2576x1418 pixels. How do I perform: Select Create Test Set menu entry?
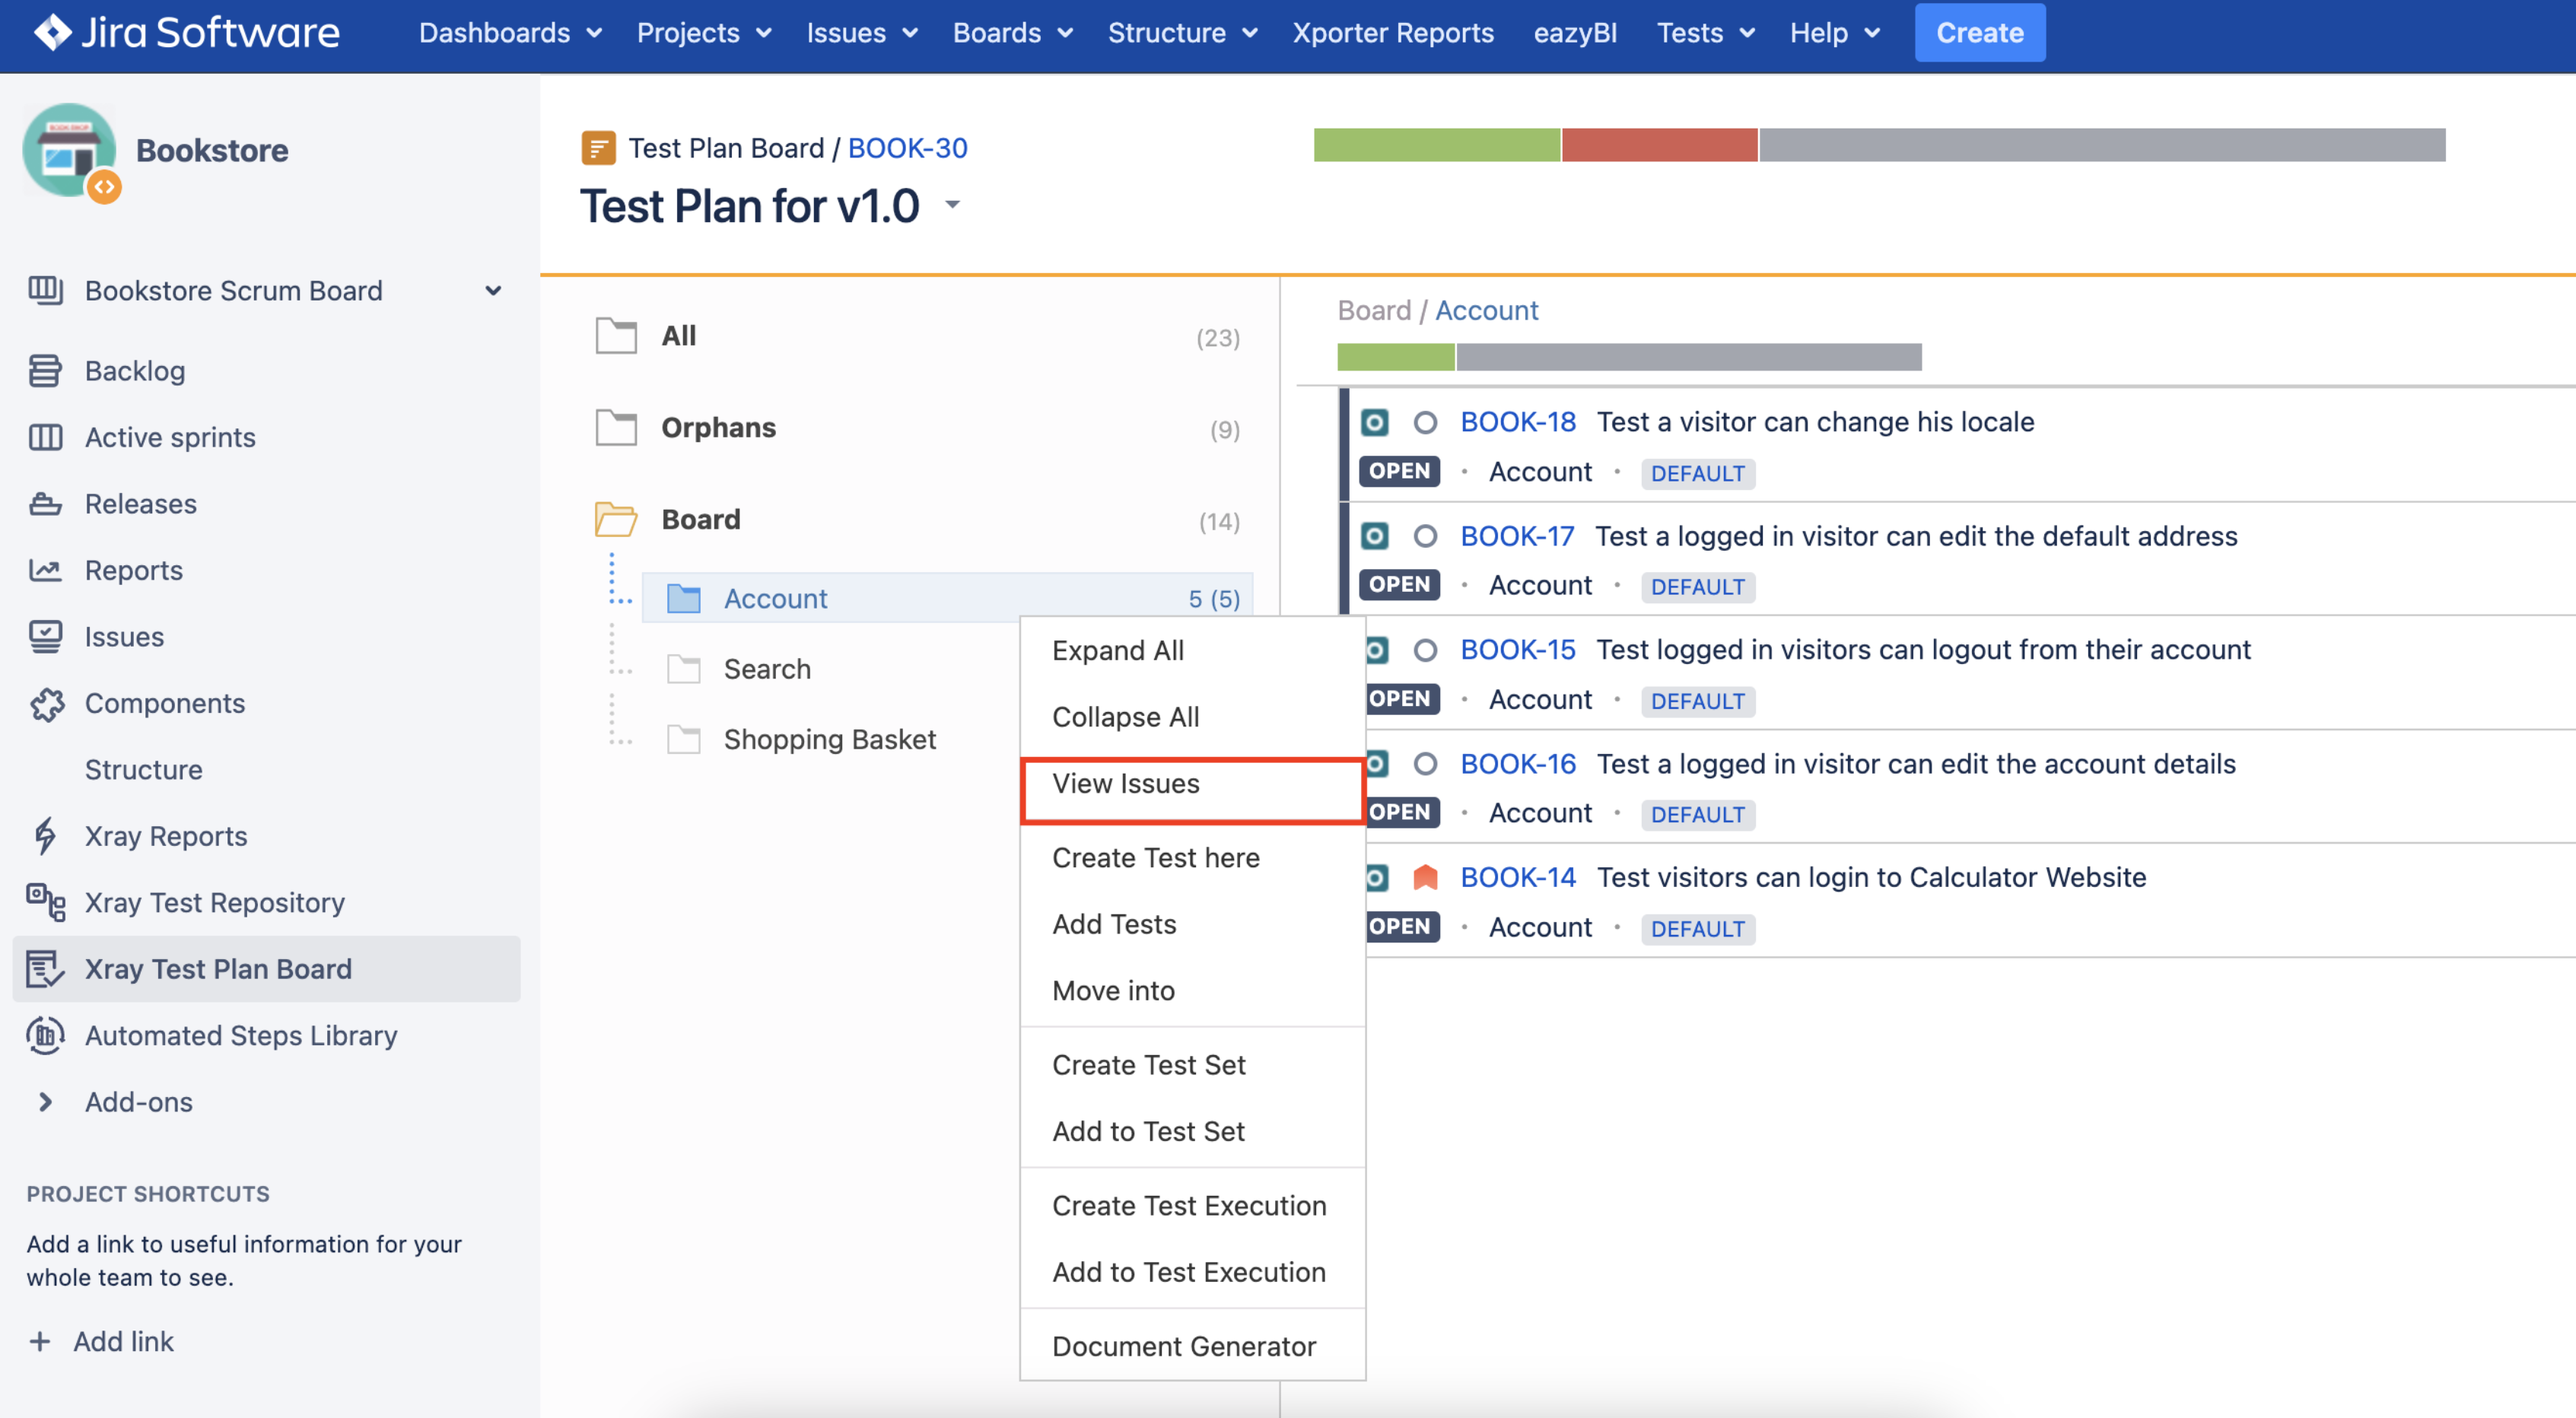1192,1065
